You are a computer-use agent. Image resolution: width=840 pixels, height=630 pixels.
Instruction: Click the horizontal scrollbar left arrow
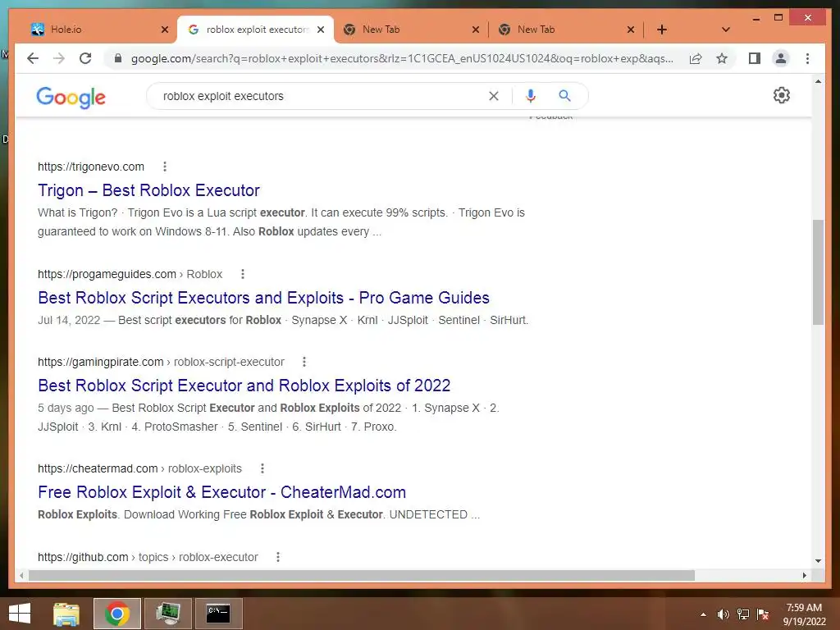(21, 575)
